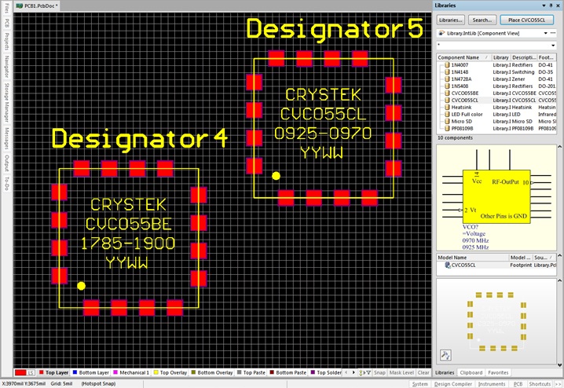Select the 1N4148 component row
The height and width of the screenshot is (388, 564).
point(497,72)
